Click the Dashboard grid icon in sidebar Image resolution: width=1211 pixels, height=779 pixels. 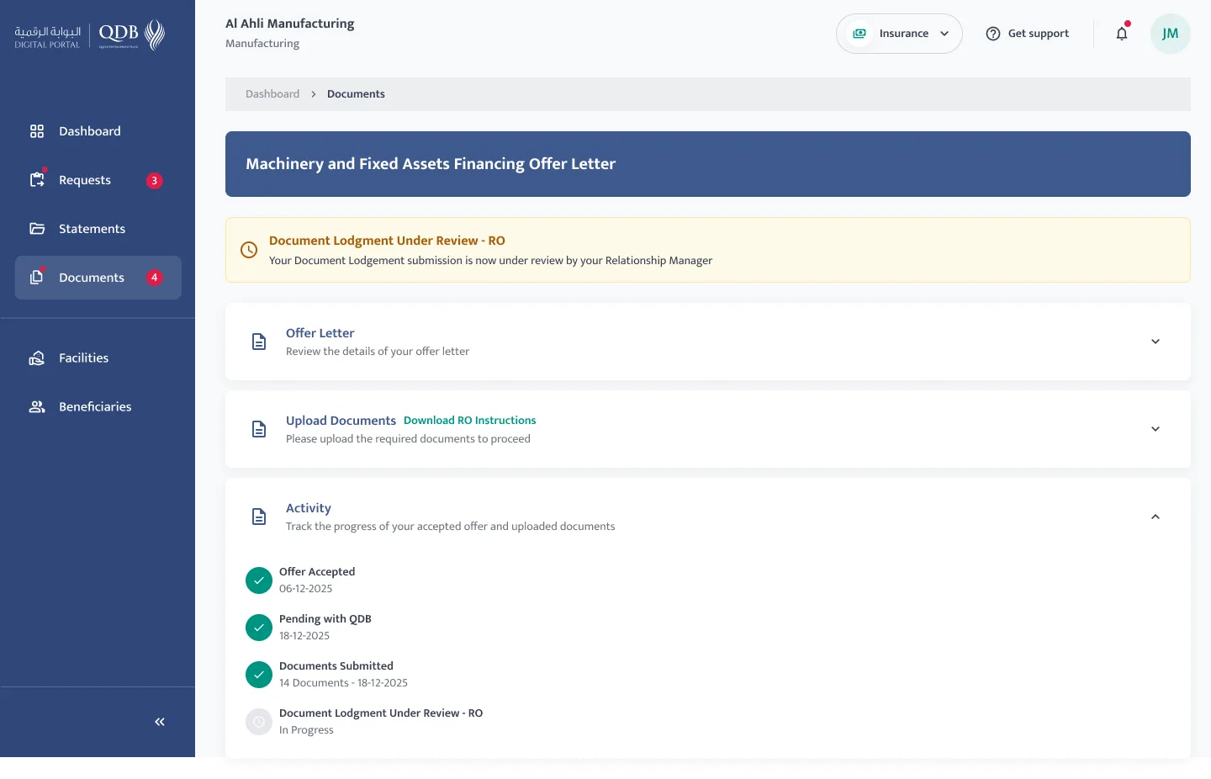(37, 131)
